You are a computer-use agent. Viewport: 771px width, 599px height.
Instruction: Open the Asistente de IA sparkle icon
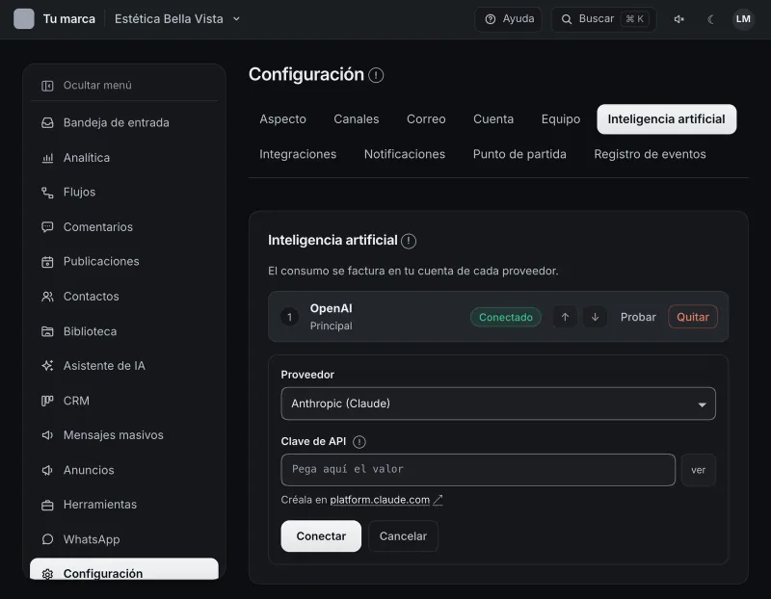(x=47, y=366)
